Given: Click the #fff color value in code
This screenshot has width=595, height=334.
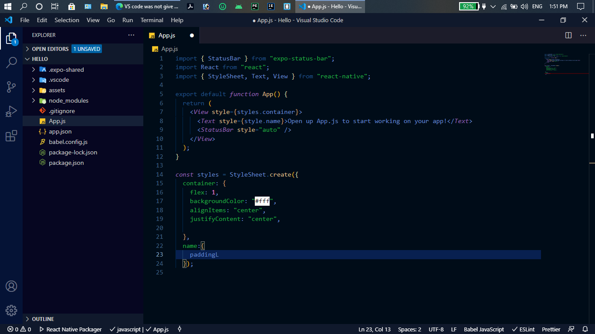Looking at the screenshot, I should pyautogui.click(x=262, y=201).
